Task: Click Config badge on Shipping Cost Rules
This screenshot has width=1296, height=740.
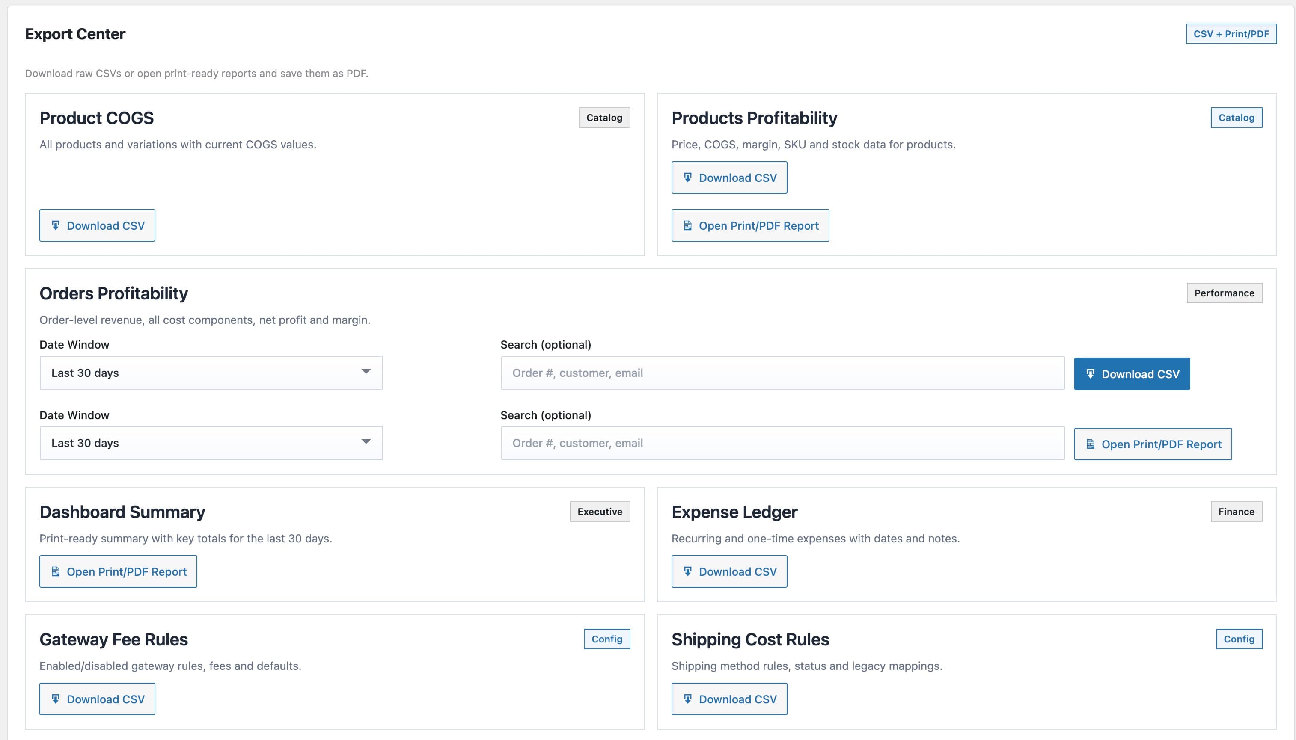Action: pos(1239,639)
